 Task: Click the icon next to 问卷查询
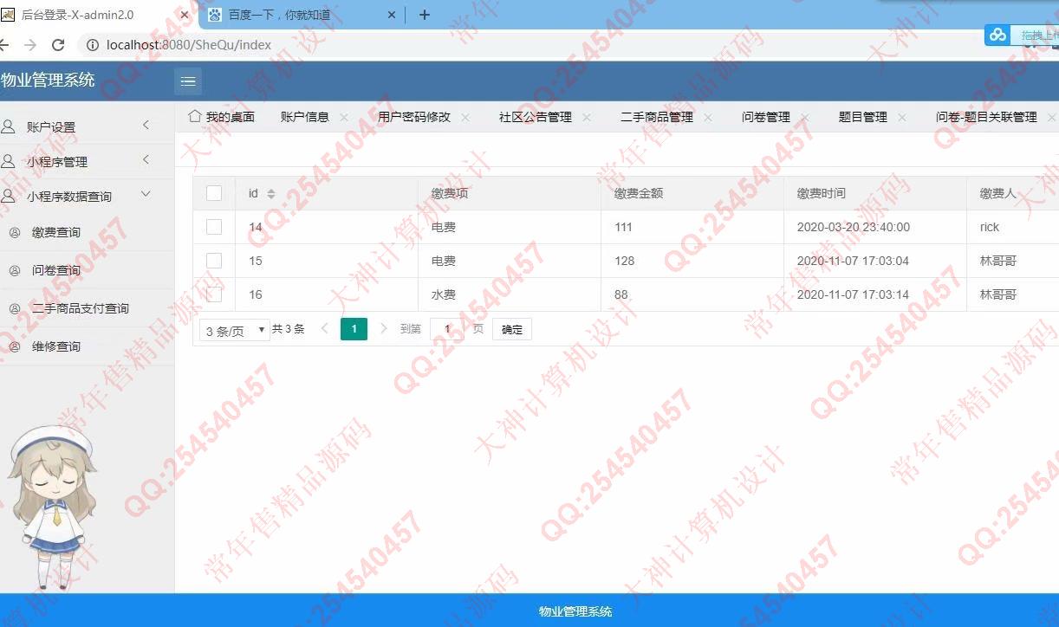(15, 270)
